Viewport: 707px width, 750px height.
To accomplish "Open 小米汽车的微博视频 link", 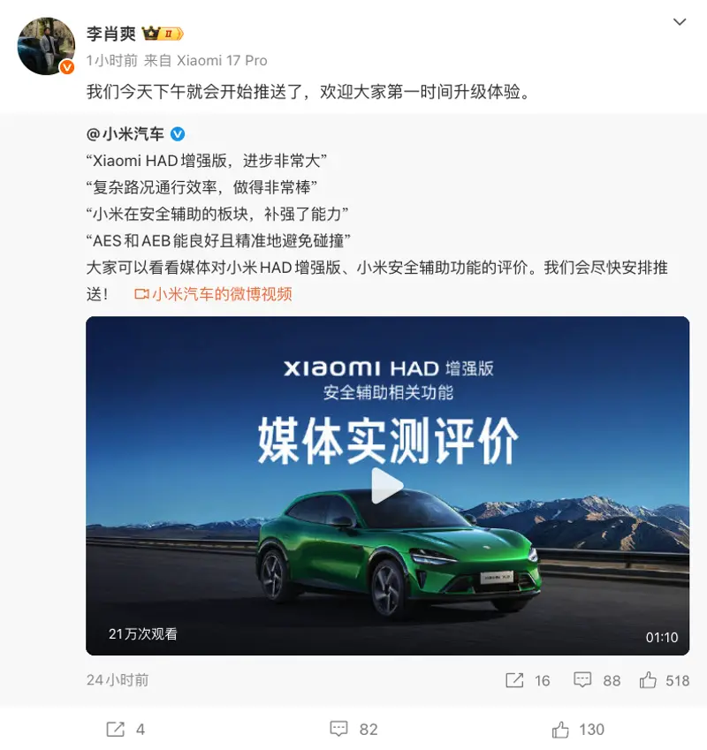I will [222, 293].
